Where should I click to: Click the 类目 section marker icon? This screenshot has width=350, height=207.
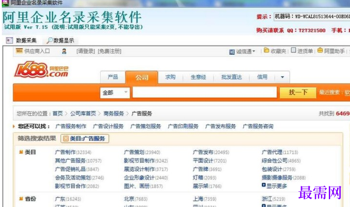pyautogui.click(x=21, y=152)
